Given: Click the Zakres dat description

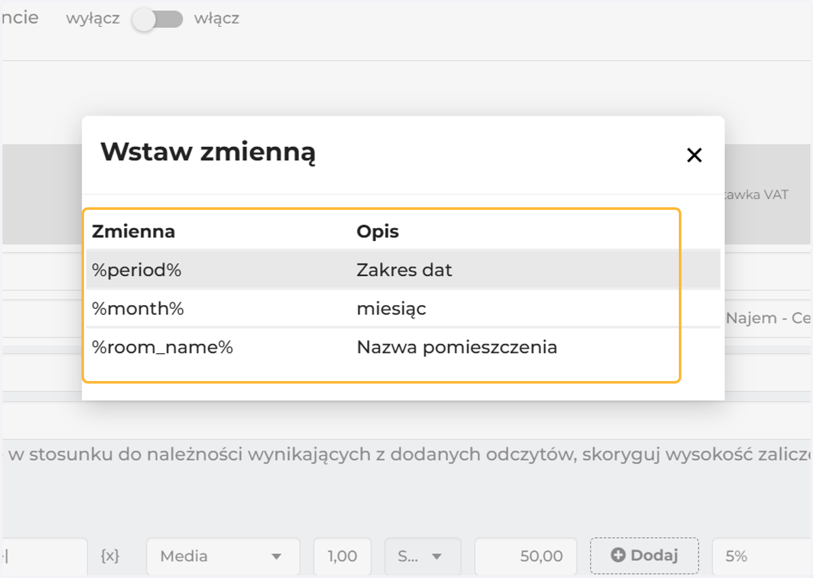Looking at the screenshot, I should point(404,271).
